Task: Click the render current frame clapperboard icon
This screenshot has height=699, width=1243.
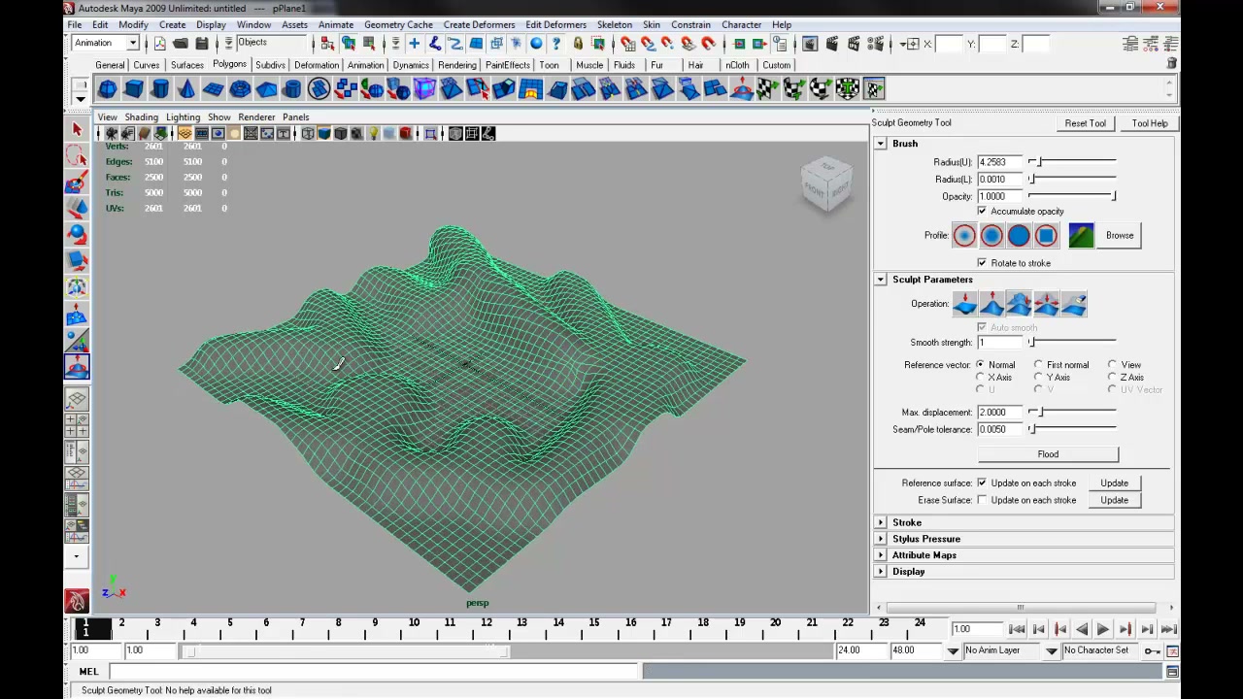Action: [x=832, y=44]
